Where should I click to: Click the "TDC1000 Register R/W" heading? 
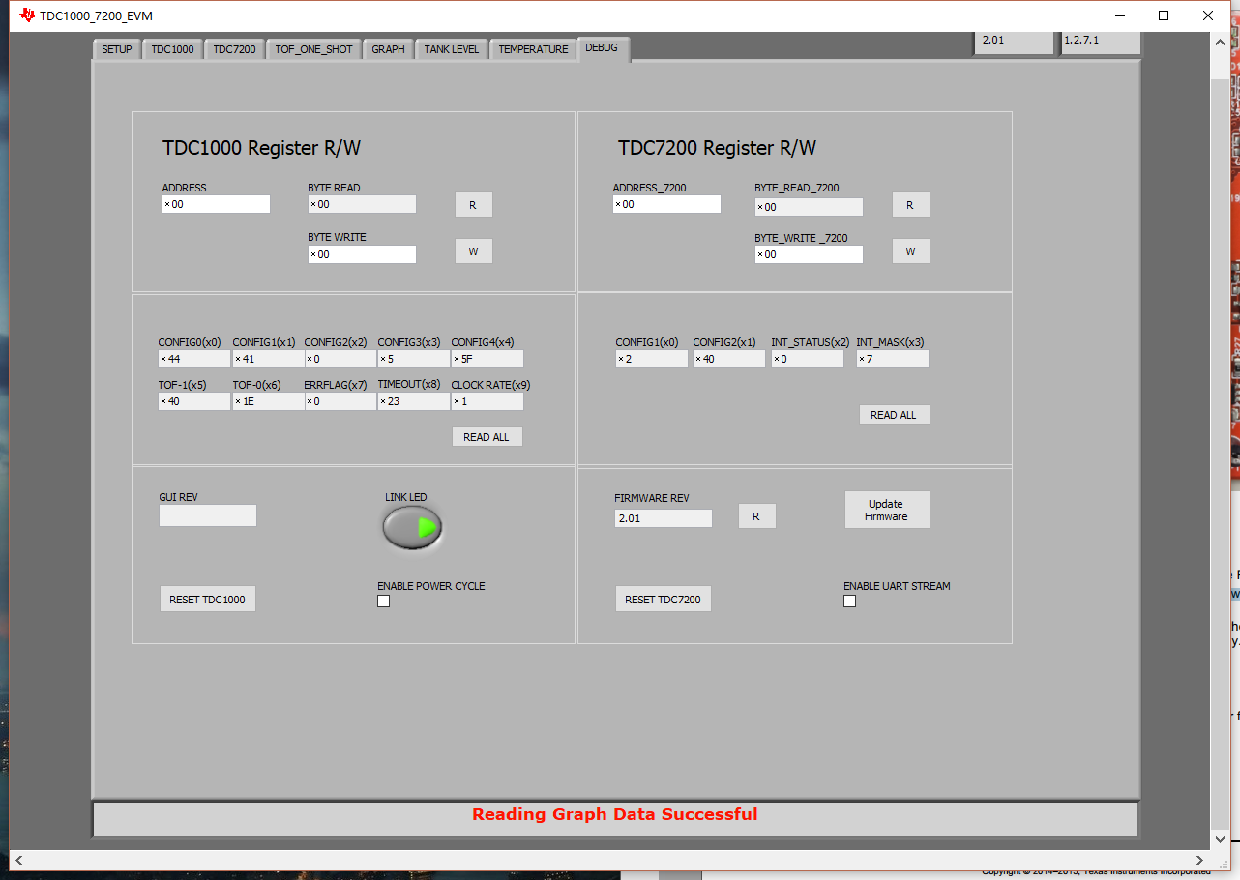point(262,148)
